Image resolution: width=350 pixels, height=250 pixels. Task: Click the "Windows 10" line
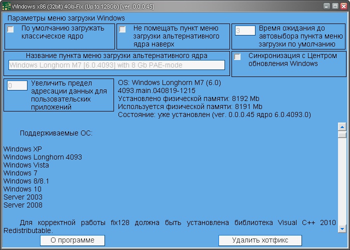22,189
